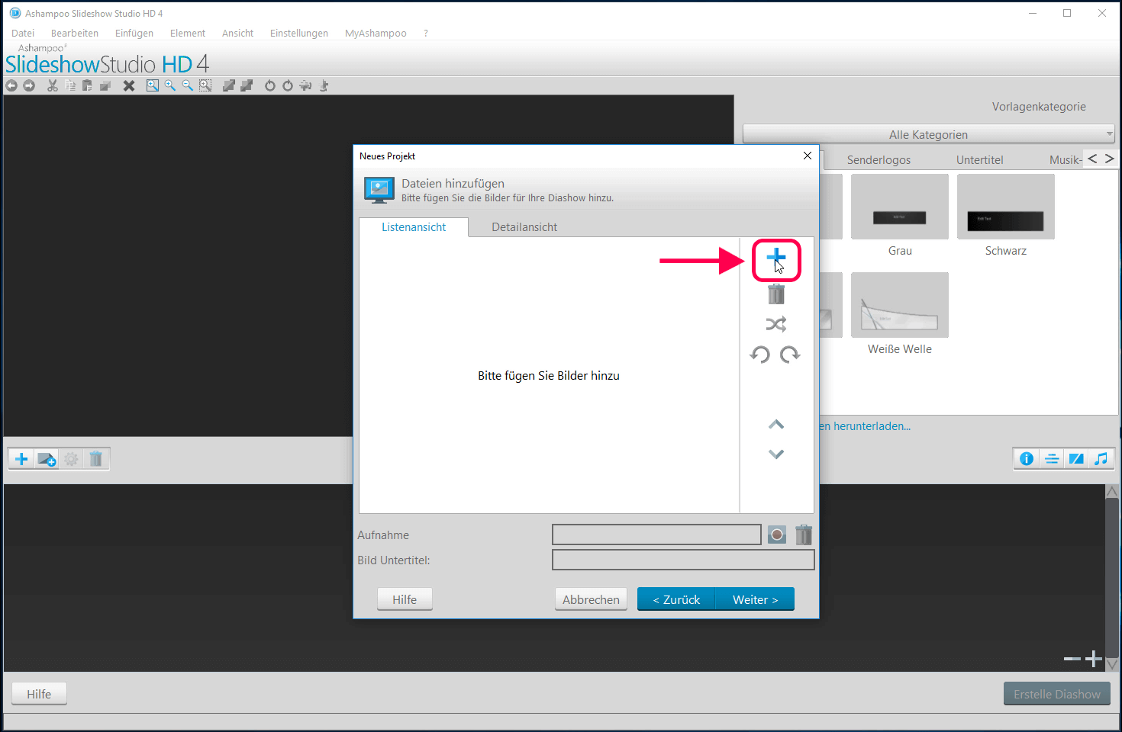Click the gear icon below the preview
Viewport: 1122px width, 732px height.
pyautogui.click(x=71, y=459)
